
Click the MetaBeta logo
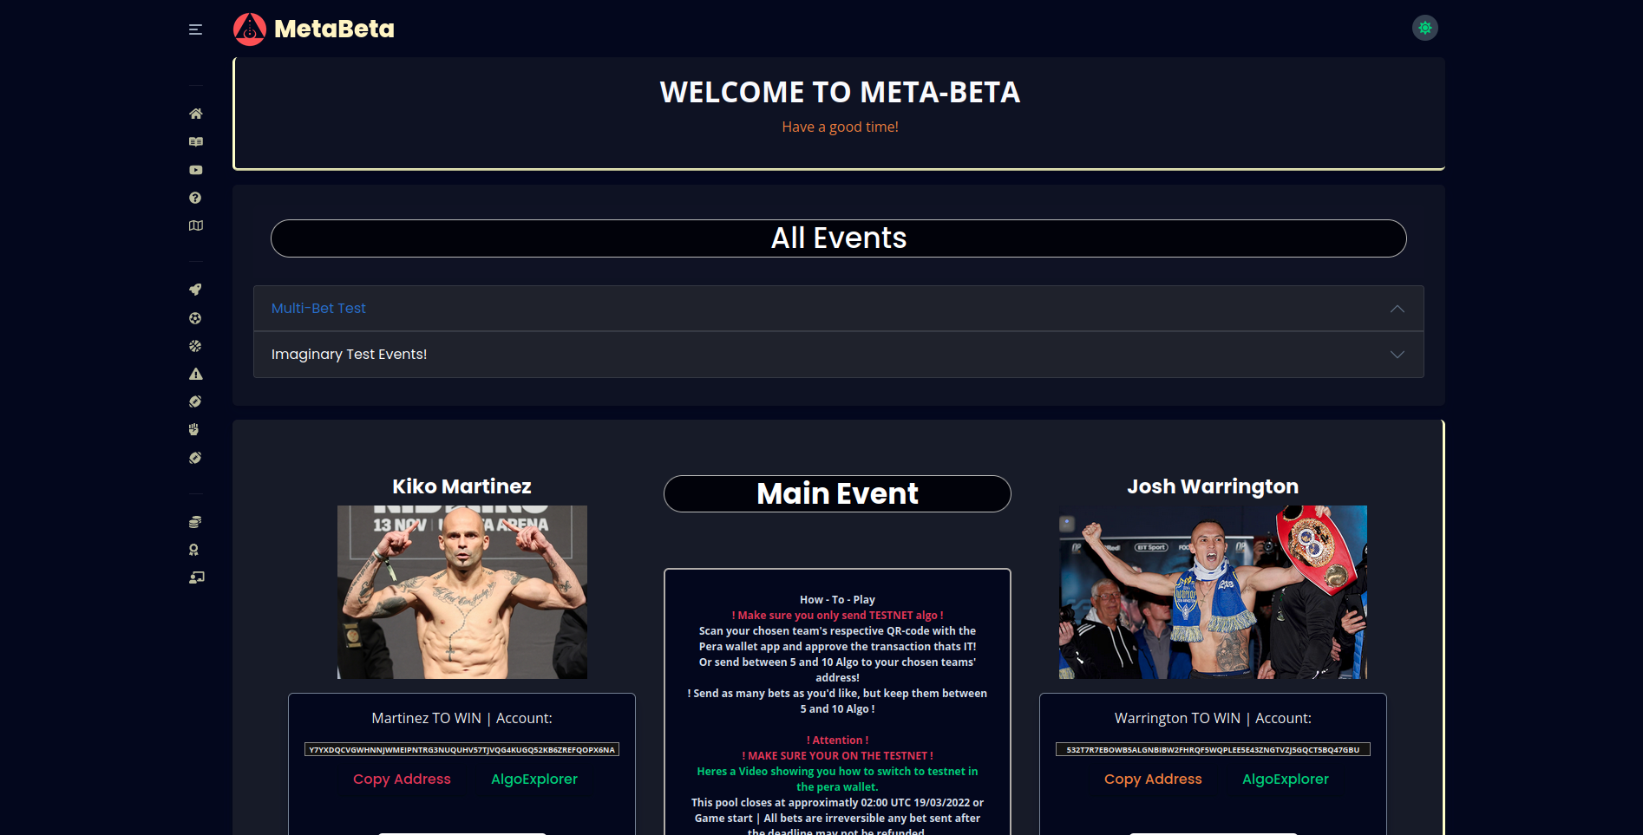point(314,29)
